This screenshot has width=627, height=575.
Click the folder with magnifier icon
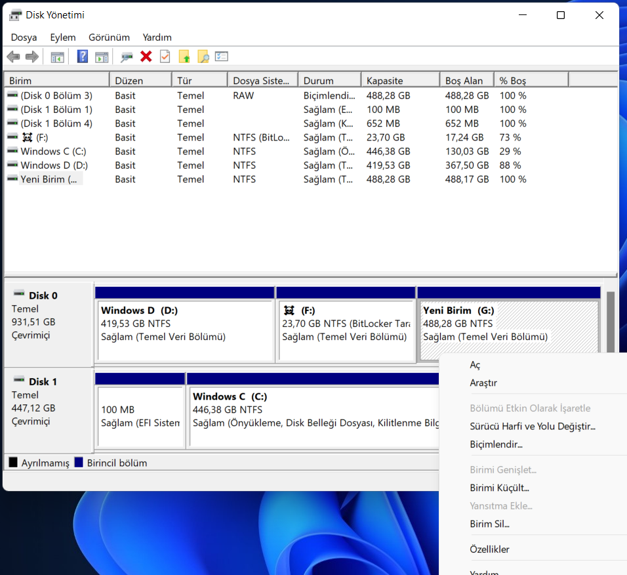(x=203, y=57)
